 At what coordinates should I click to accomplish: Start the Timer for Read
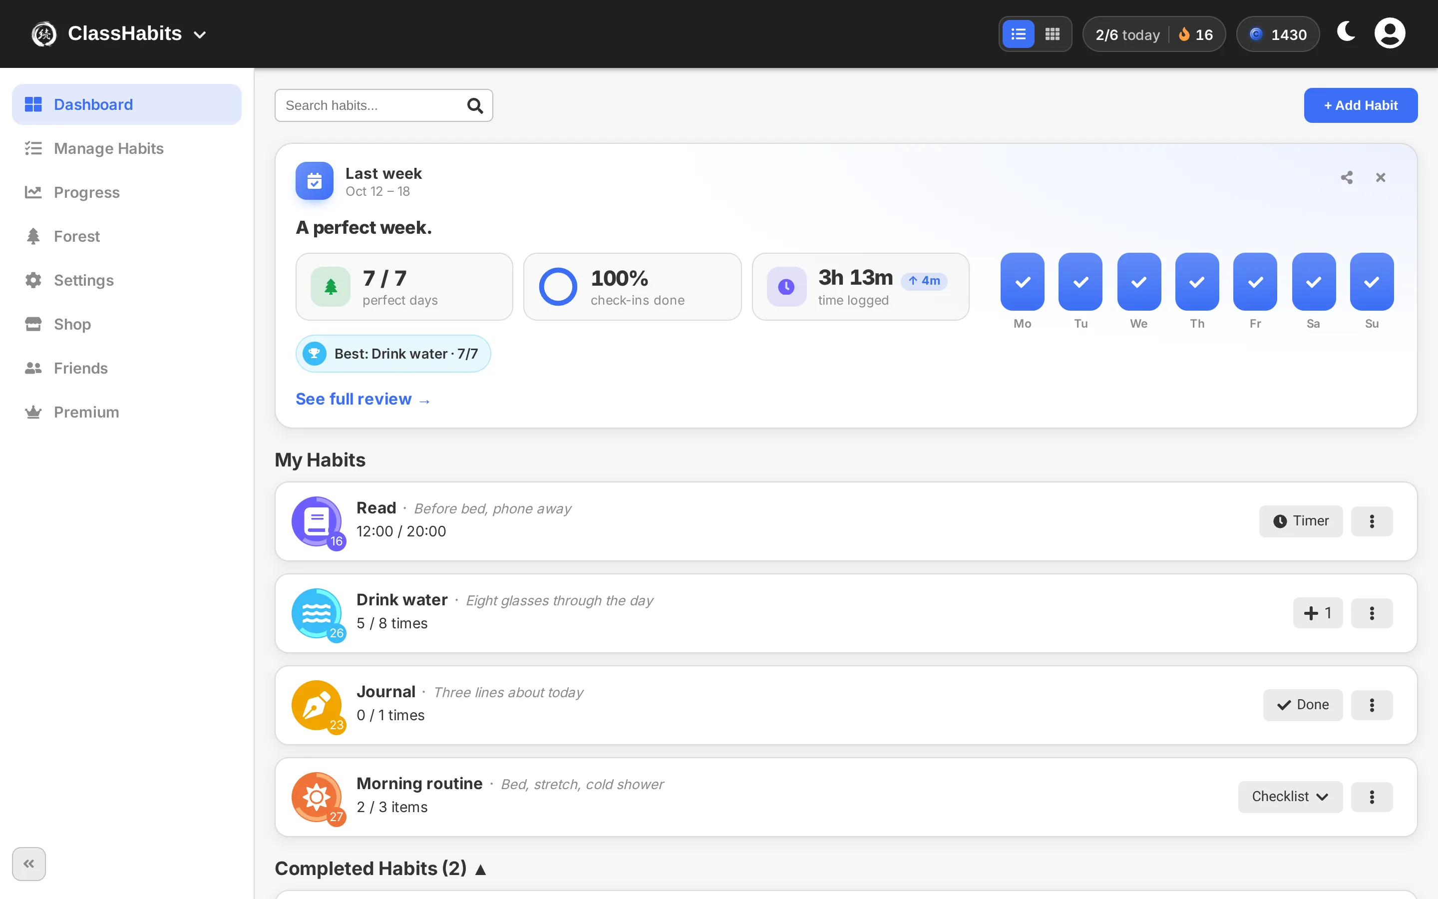point(1301,521)
